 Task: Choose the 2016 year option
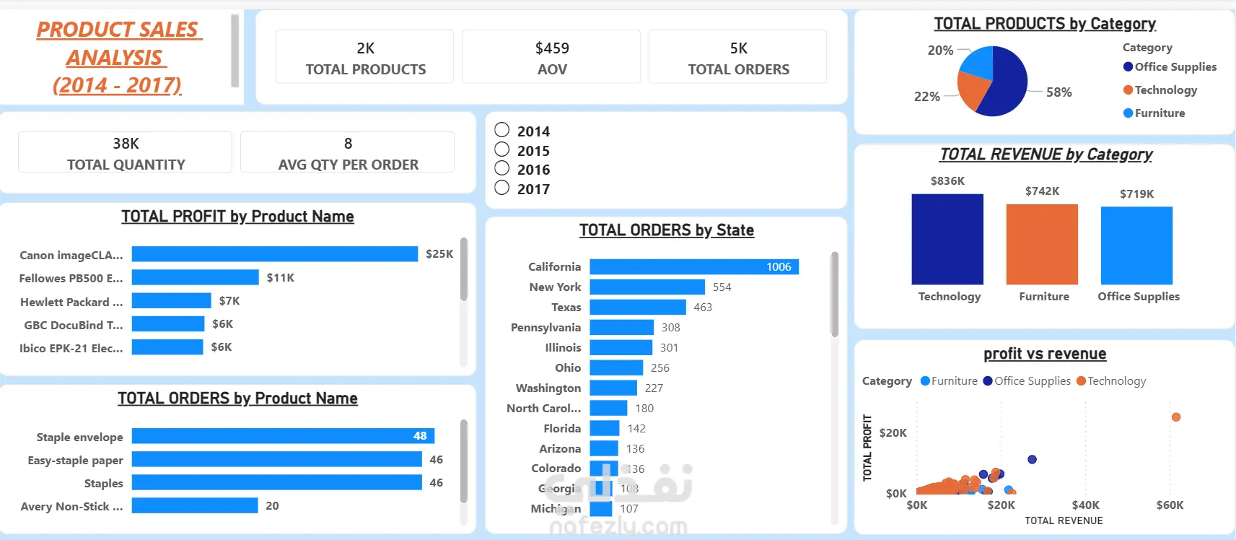[502, 168]
